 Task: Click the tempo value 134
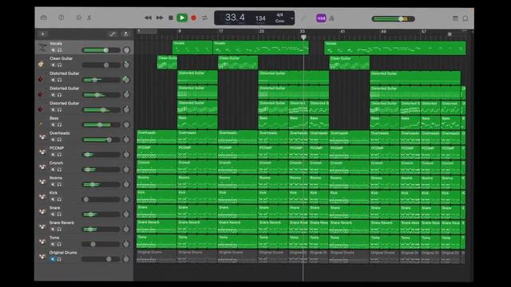click(x=260, y=18)
